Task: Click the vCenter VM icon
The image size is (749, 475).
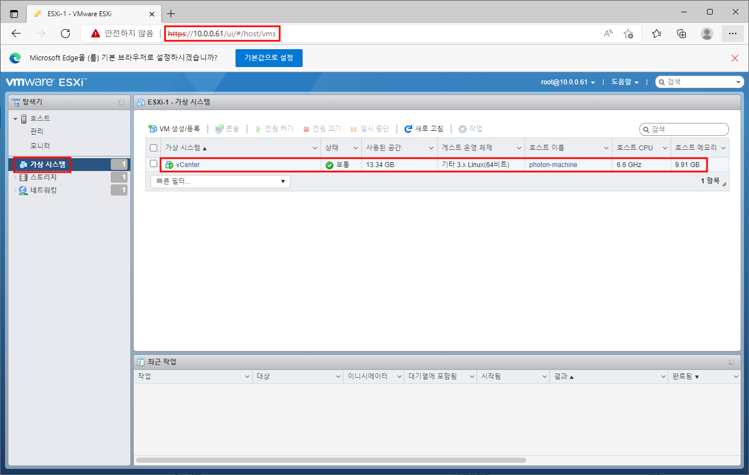Action: coord(169,165)
